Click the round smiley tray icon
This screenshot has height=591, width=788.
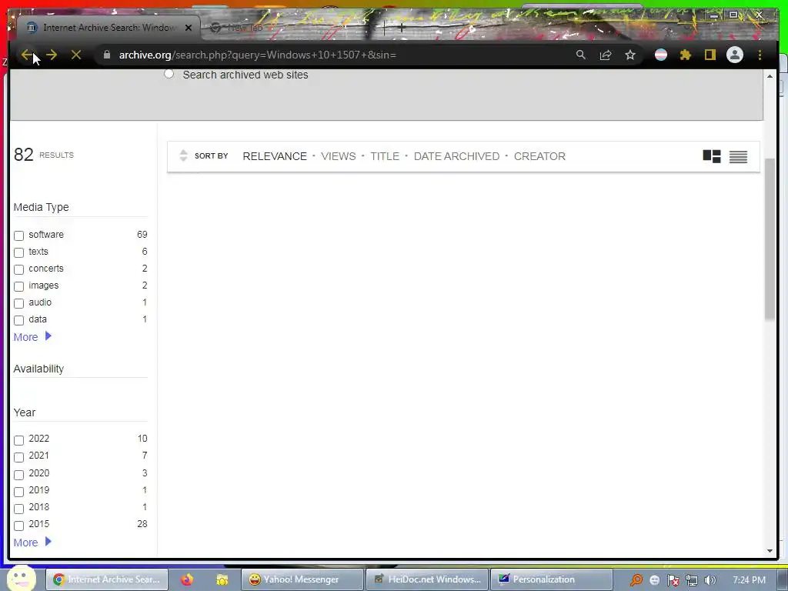654,580
